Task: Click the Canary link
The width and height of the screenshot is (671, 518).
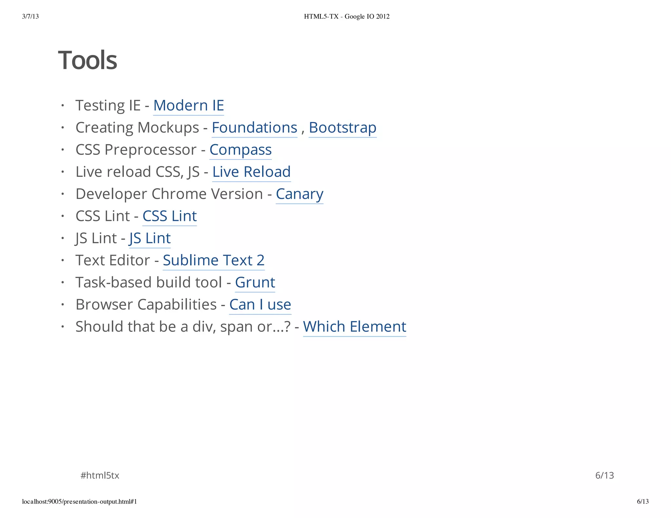Action: coord(299,194)
